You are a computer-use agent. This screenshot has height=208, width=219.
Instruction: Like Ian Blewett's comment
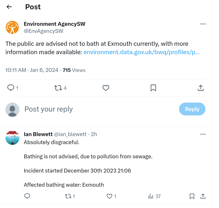(109, 196)
